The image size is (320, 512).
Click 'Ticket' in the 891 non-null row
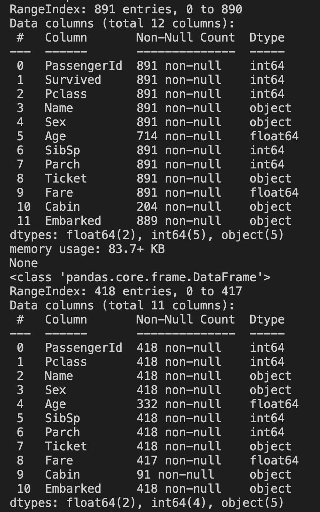click(x=66, y=178)
